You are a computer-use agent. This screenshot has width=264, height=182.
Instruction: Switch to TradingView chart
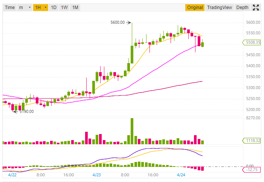[x=220, y=8]
